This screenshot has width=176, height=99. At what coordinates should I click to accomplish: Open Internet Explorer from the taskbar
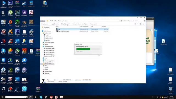click(x=46, y=97)
